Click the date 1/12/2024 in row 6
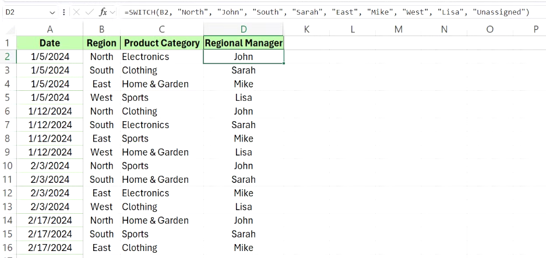 click(50, 111)
